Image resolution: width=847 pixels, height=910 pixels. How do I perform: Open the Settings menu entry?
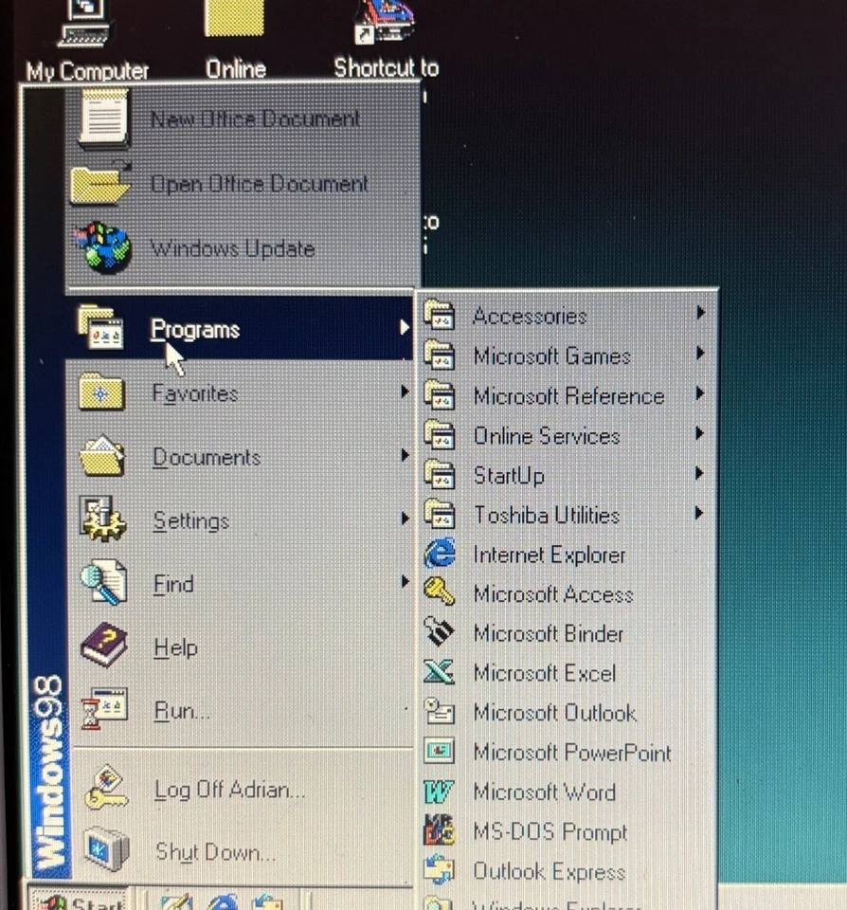[191, 520]
